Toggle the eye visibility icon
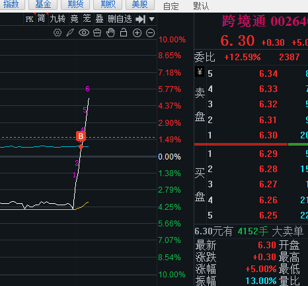The width and height of the screenshot is (308, 286). pyautogui.click(x=84, y=33)
